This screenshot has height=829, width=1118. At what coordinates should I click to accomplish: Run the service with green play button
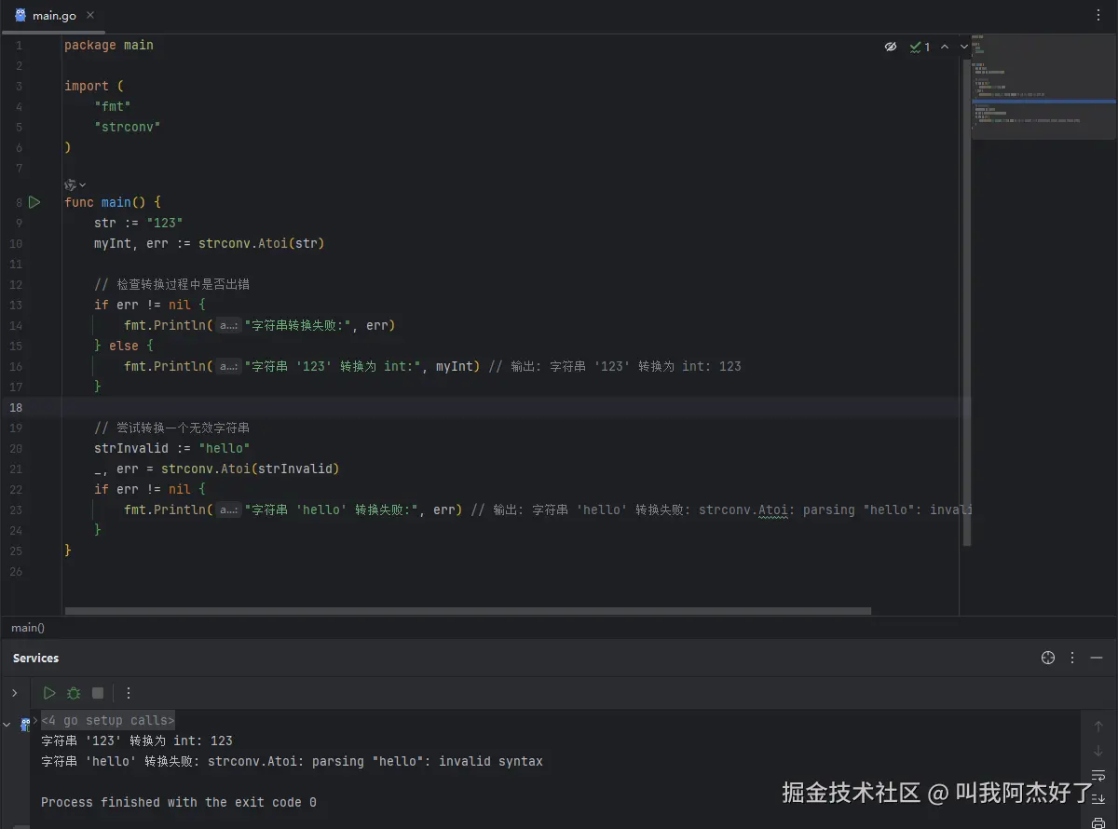coord(49,693)
